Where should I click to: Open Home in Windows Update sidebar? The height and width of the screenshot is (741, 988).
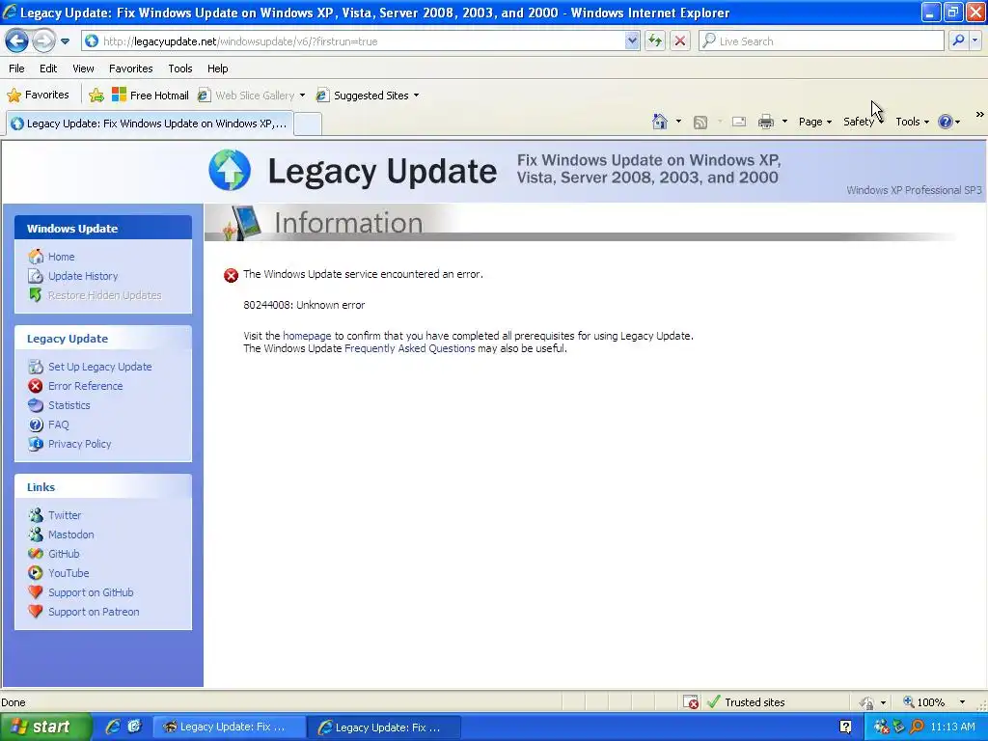pos(61,257)
